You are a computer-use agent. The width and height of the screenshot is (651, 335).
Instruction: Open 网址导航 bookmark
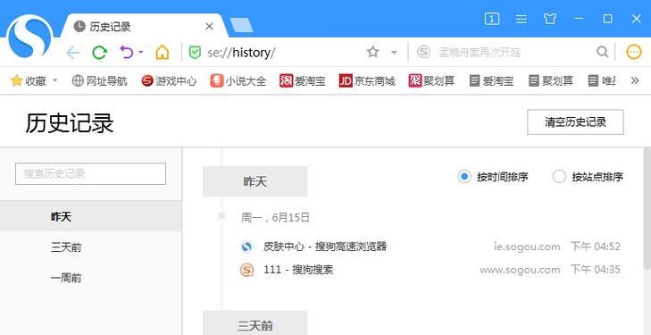100,81
